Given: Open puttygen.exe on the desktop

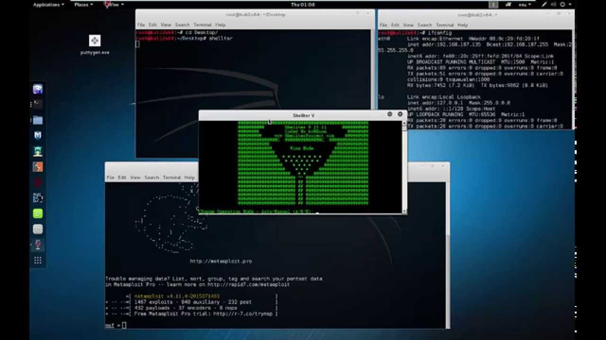Looking at the screenshot, I should click(x=94, y=41).
